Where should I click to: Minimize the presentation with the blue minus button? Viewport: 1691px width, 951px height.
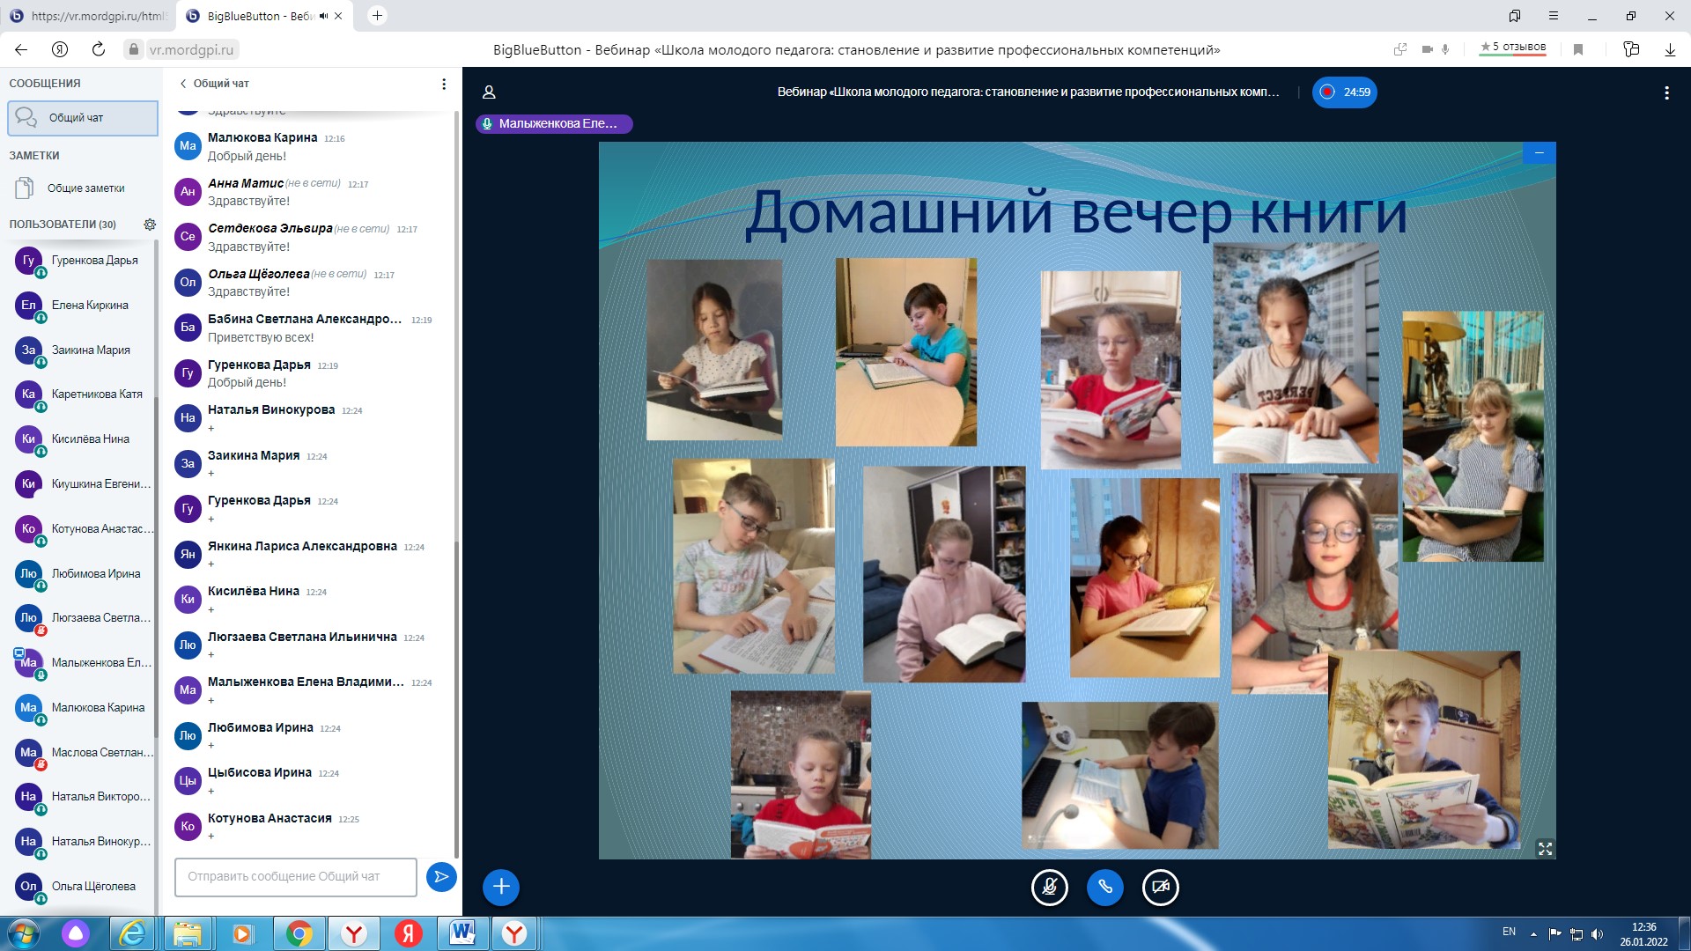click(1540, 153)
